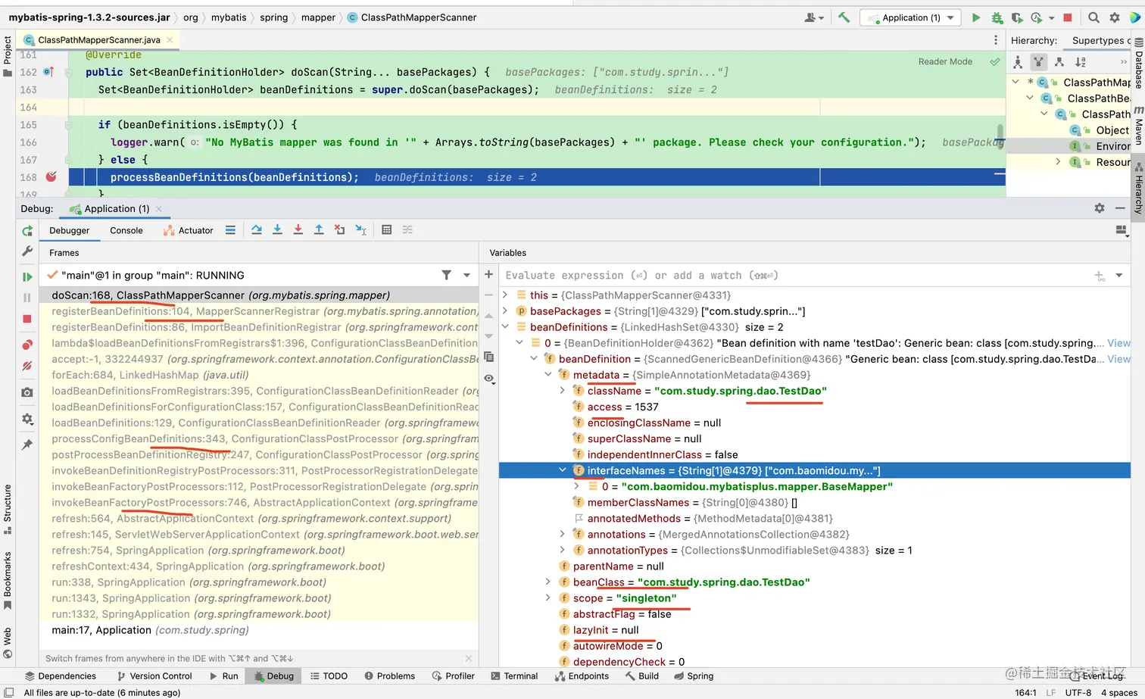This screenshot has width=1145, height=699.
Task: Click the Evaluate expression input field
Action: tap(794, 275)
